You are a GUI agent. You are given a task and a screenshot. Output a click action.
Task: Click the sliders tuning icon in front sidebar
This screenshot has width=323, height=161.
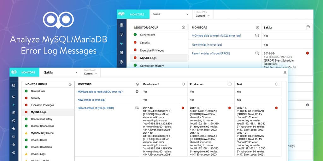tap(14, 136)
